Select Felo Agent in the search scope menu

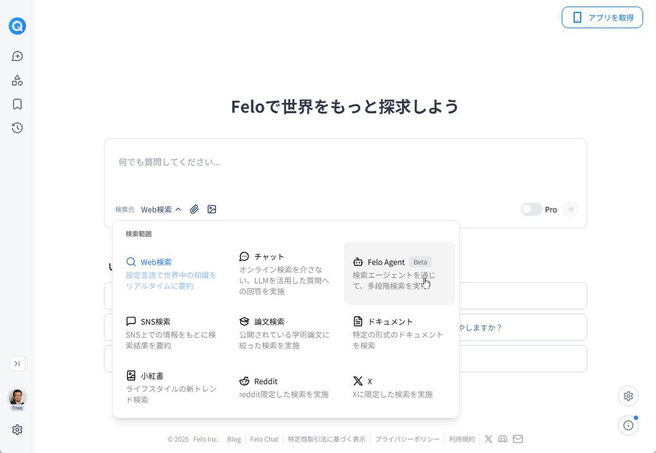tap(399, 274)
